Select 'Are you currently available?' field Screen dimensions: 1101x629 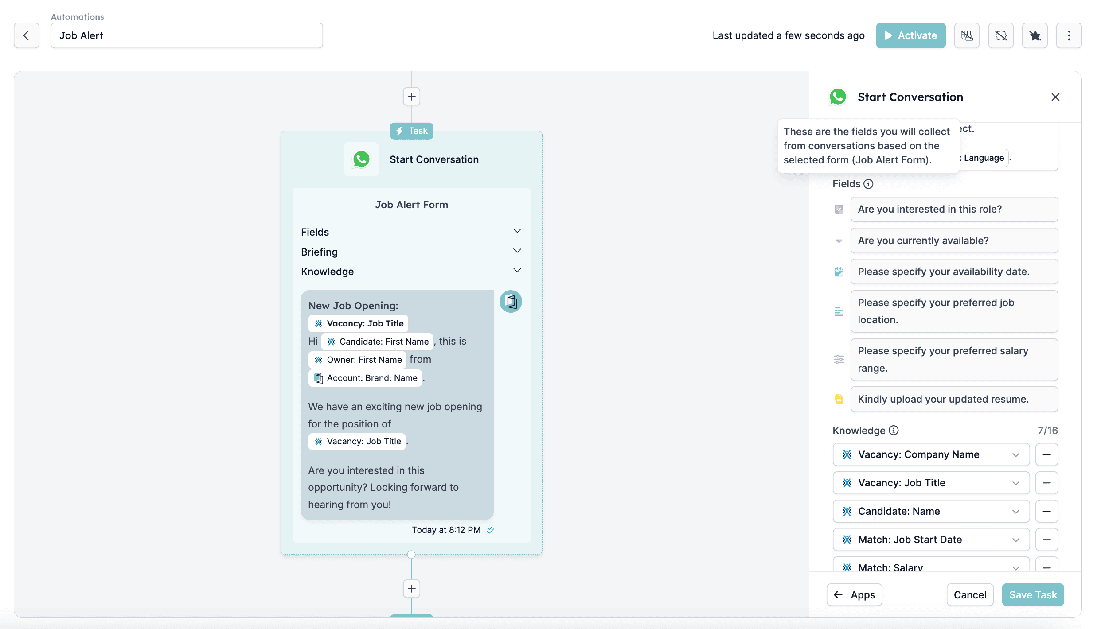[x=954, y=241]
